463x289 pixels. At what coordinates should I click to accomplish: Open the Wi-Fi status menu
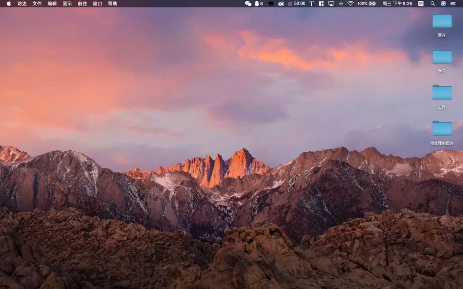350,3
